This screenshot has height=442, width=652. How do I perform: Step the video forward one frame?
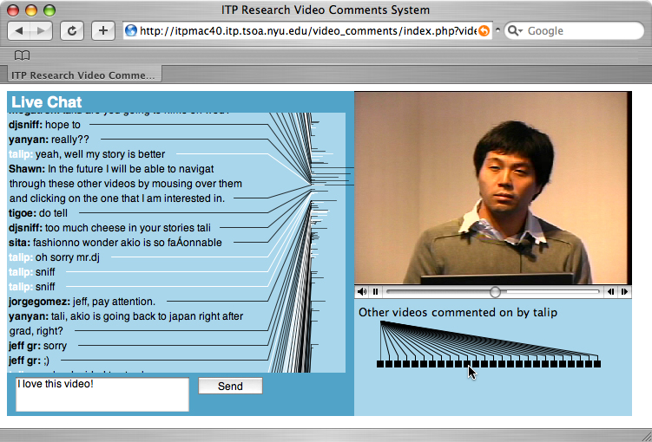(624, 292)
